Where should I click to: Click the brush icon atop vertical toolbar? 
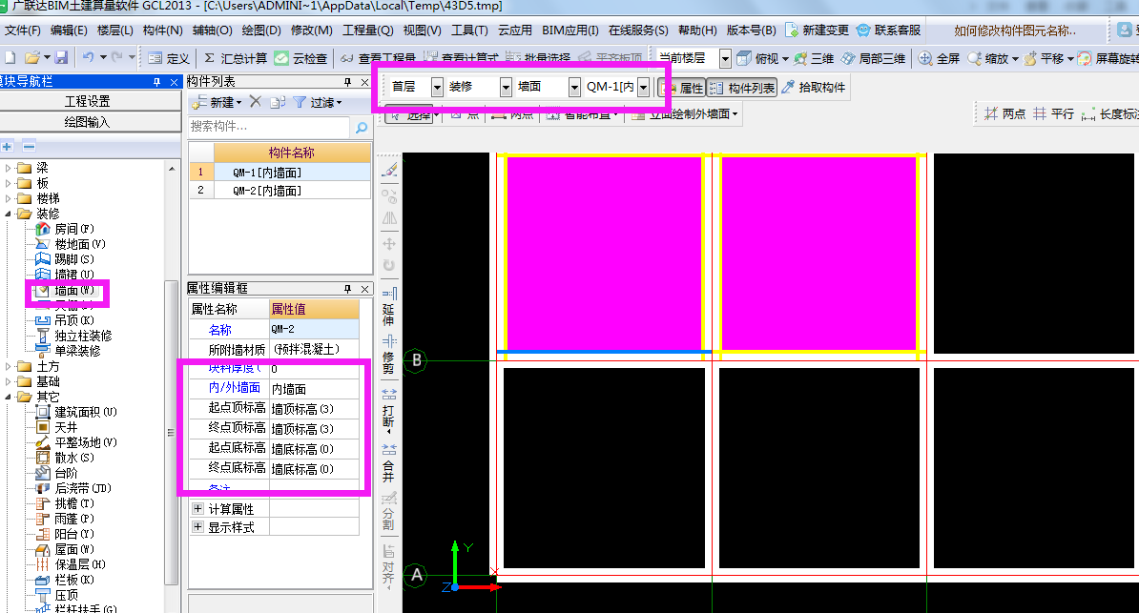tap(389, 170)
